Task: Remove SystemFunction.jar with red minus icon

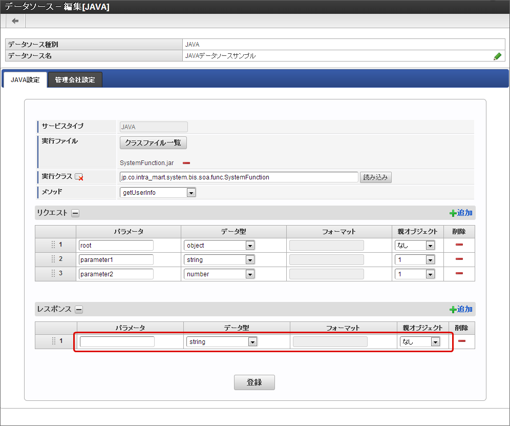Action: (186, 163)
